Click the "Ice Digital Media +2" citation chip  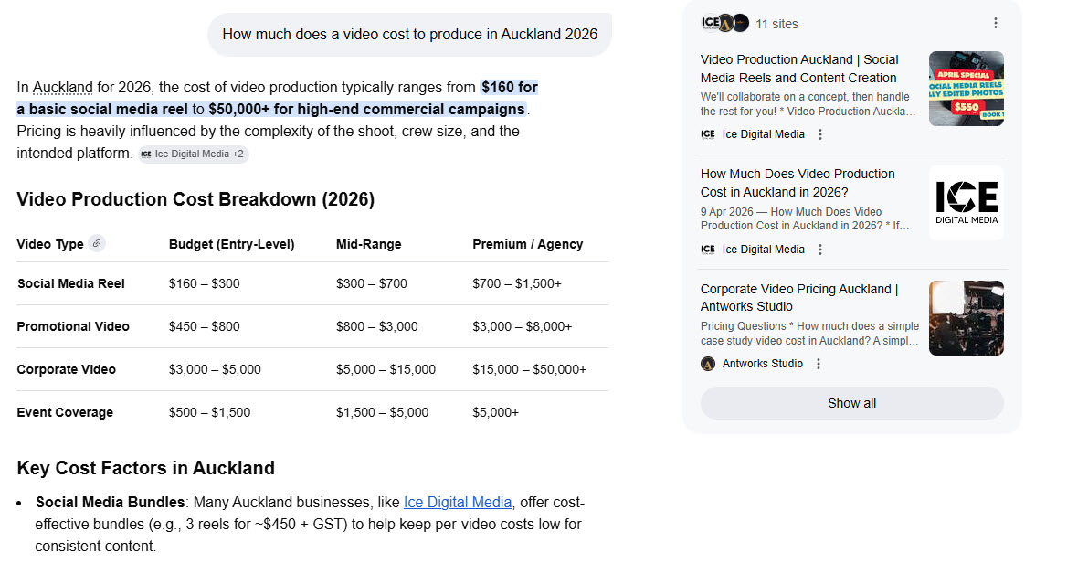193,154
